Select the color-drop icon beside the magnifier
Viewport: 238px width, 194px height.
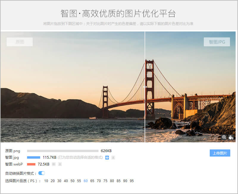click(x=231, y=138)
